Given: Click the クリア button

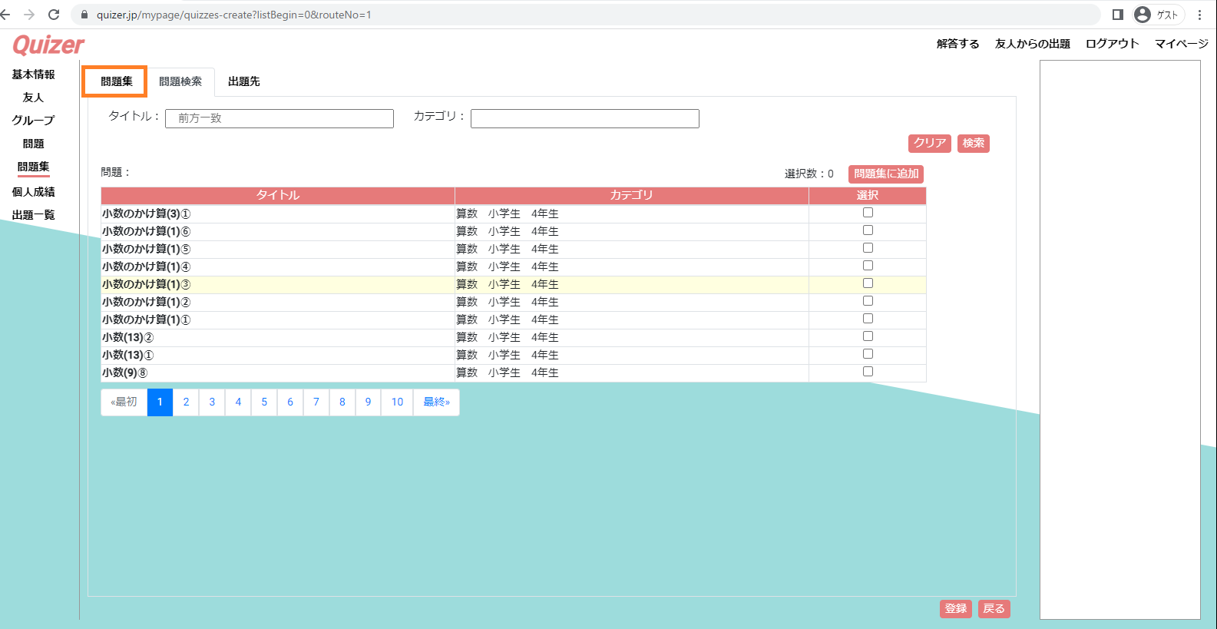Looking at the screenshot, I should [x=930, y=143].
